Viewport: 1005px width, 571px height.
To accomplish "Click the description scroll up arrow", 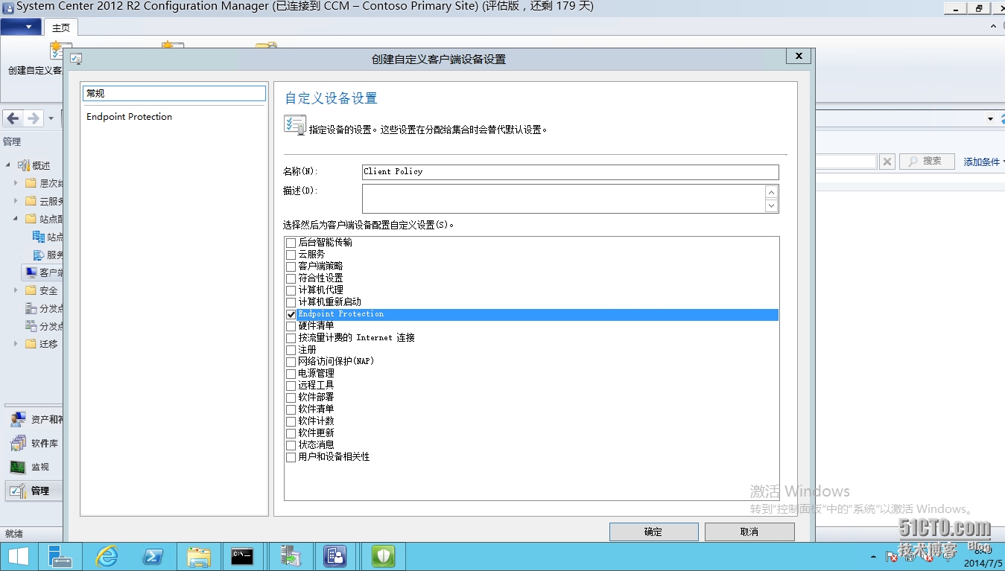I will (x=772, y=191).
